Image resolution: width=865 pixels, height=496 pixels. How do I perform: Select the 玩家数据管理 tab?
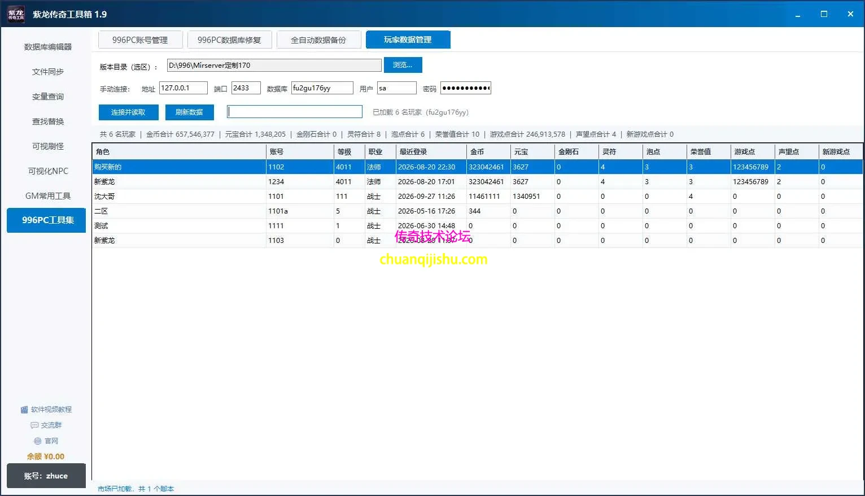click(408, 40)
